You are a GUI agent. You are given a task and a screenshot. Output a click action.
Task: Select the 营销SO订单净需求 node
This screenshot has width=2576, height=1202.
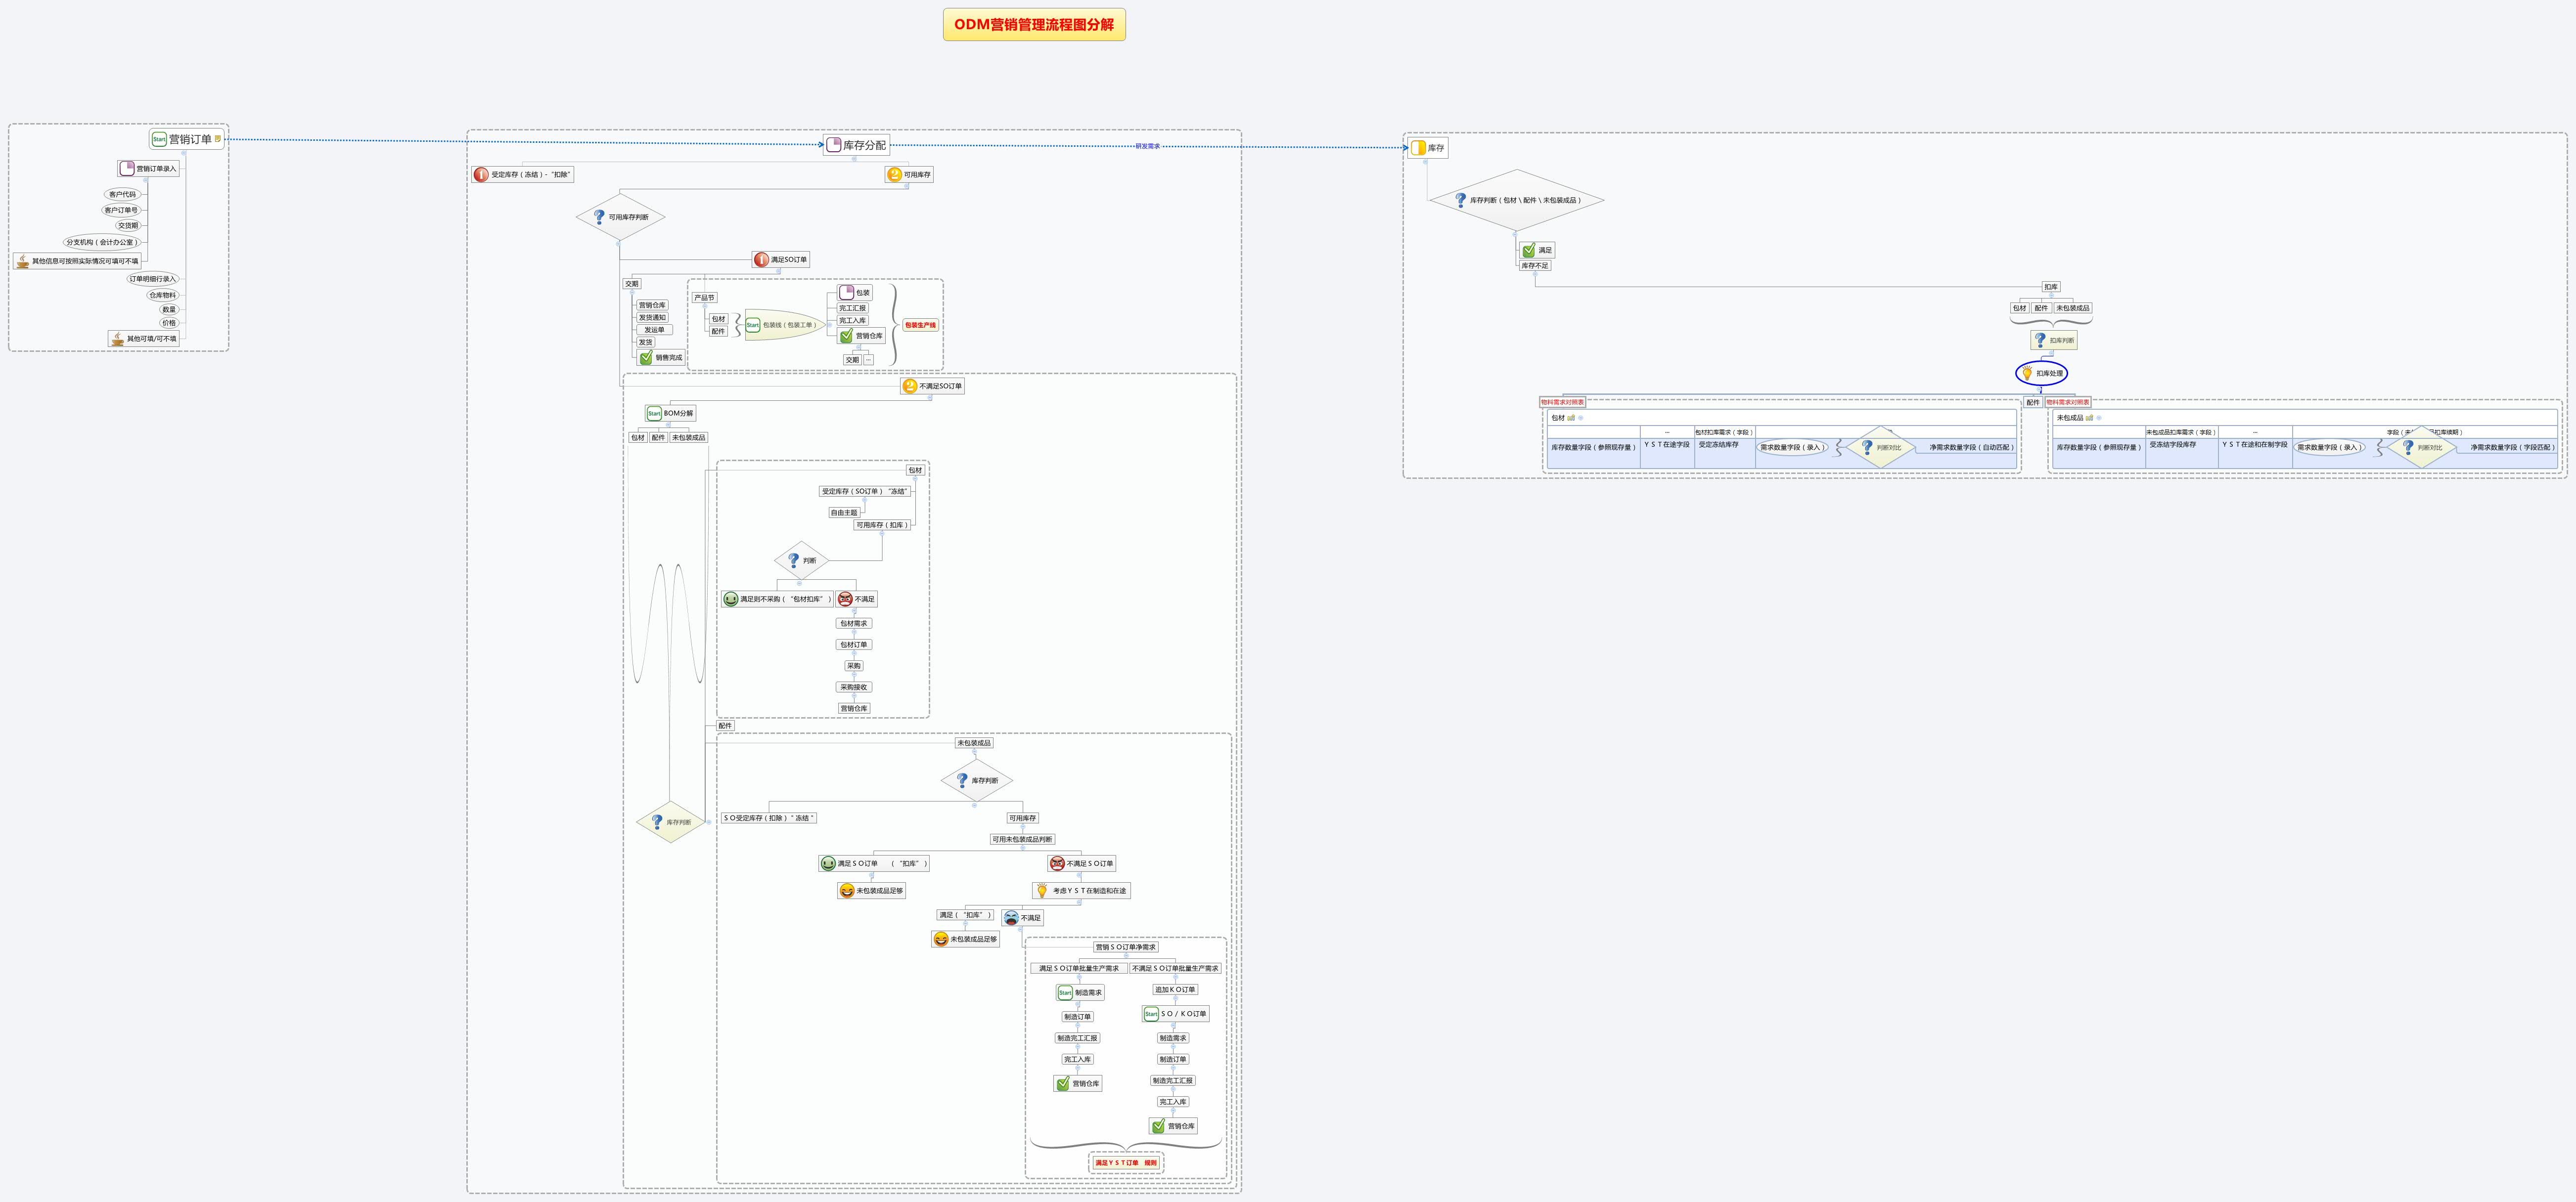tap(1125, 947)
